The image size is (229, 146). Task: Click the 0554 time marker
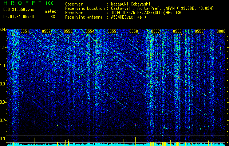[x=90, y=31]
